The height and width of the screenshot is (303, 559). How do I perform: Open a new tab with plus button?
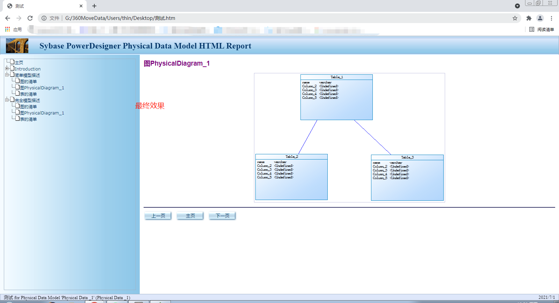click(94, 6)
